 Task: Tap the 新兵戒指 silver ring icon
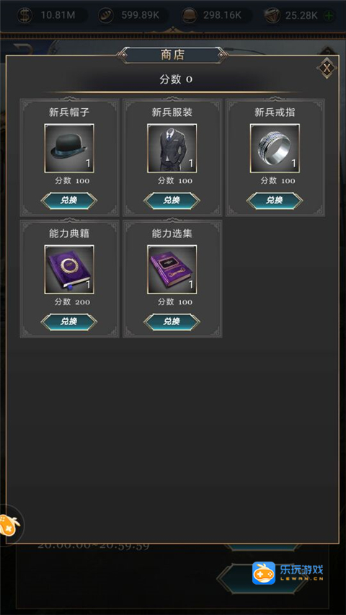coord(275,149)
